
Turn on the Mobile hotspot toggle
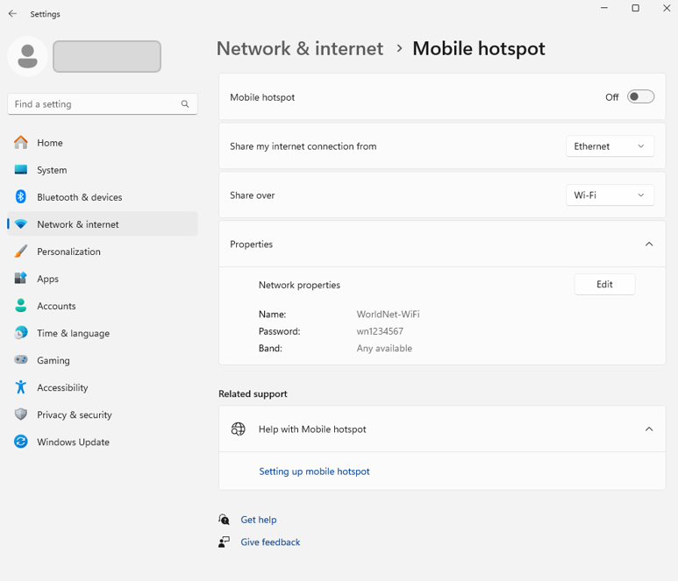click(x=640, y=97)
